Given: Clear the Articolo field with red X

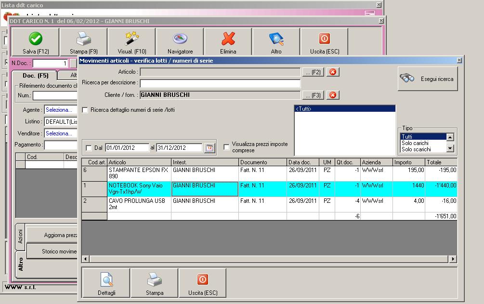Looking at the screenshot, I should click(333, 72).
